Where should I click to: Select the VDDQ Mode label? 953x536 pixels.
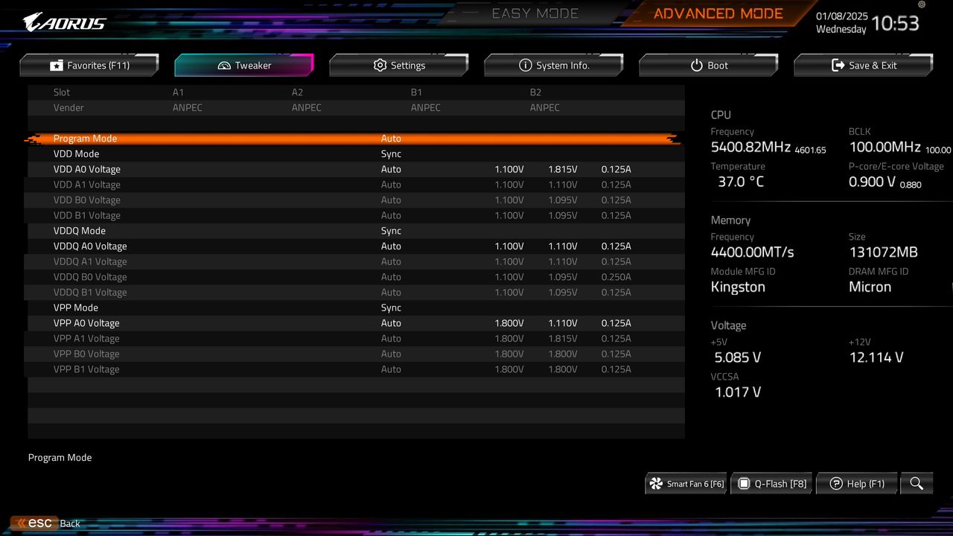click(80, 231)
